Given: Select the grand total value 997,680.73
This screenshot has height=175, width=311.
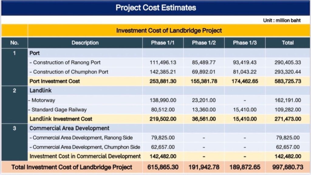Looking at the screenshot, I should point(287,167).
